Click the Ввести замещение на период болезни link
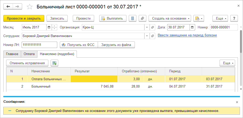The width and height of the screenshot is (243, 118). click(x=187, y=35)
